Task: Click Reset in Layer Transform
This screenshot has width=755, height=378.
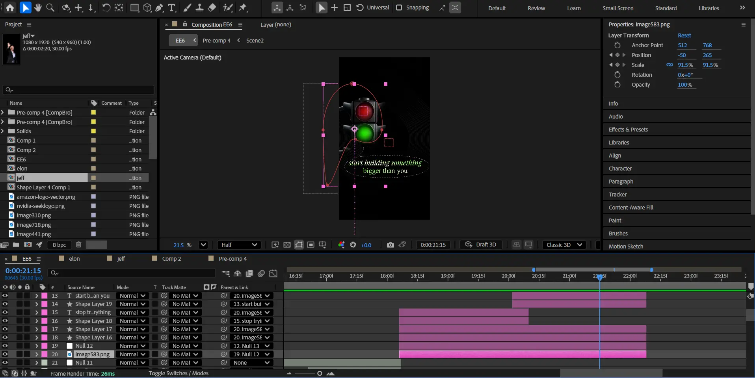Action: tap(684, 35)
